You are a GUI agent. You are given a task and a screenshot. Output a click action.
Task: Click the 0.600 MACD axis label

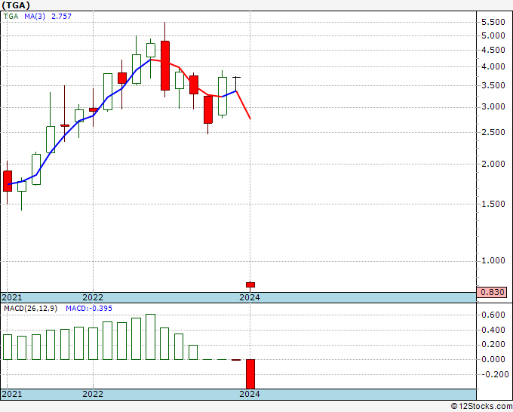(493, 315)
